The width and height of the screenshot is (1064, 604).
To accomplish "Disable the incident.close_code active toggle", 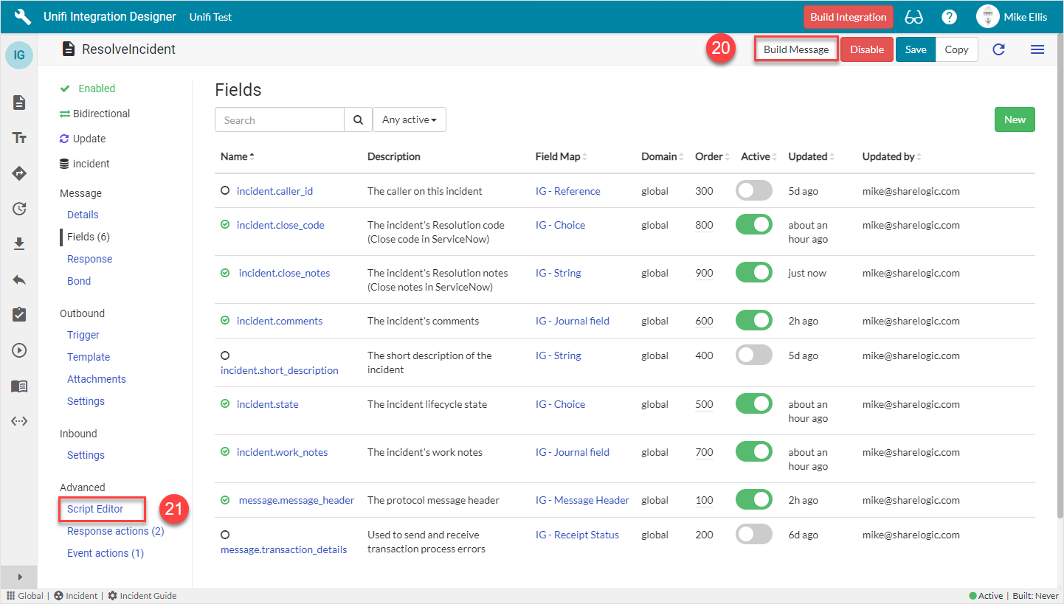I will (753, 225).
